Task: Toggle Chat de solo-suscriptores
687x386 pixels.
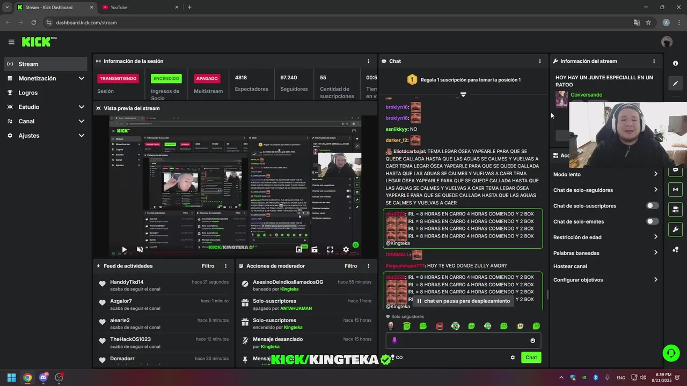Action: [652, 206]
